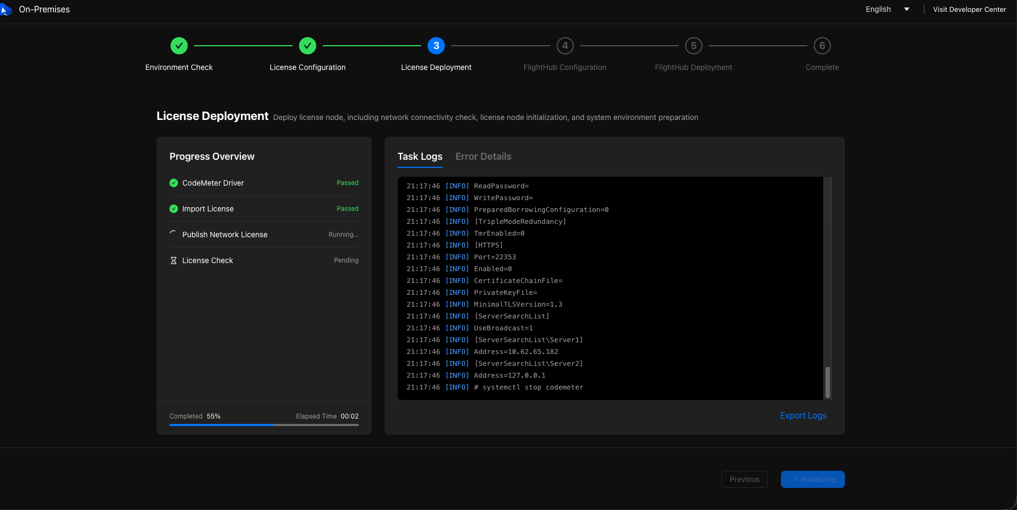Viewport: 1017px width, 510px height.
Task: Click the Passed status beside CodeMeter Driver
Action: [x=347, y=183]
